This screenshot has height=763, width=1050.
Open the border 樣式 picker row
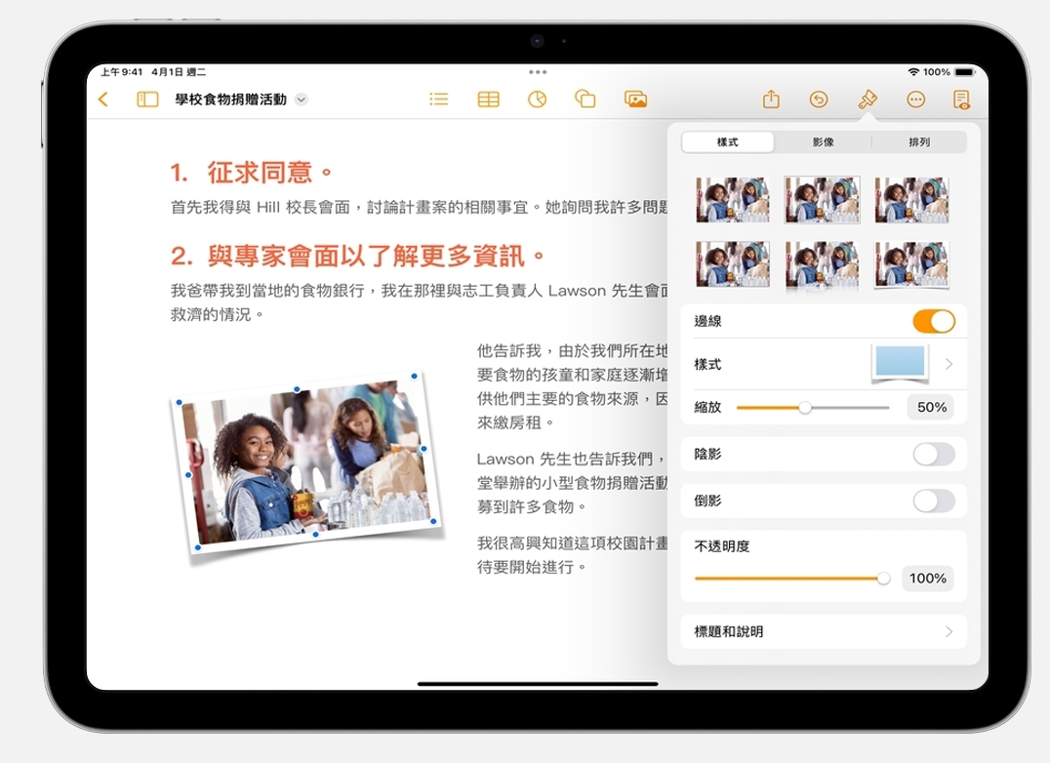click(x=823, y=364)
